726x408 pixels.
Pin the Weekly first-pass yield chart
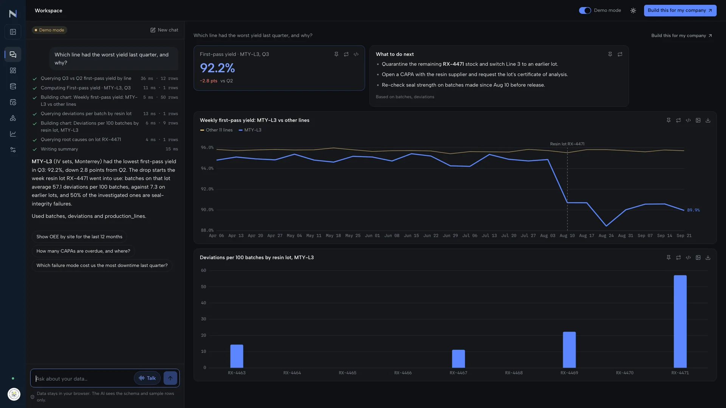coord(669,121)
